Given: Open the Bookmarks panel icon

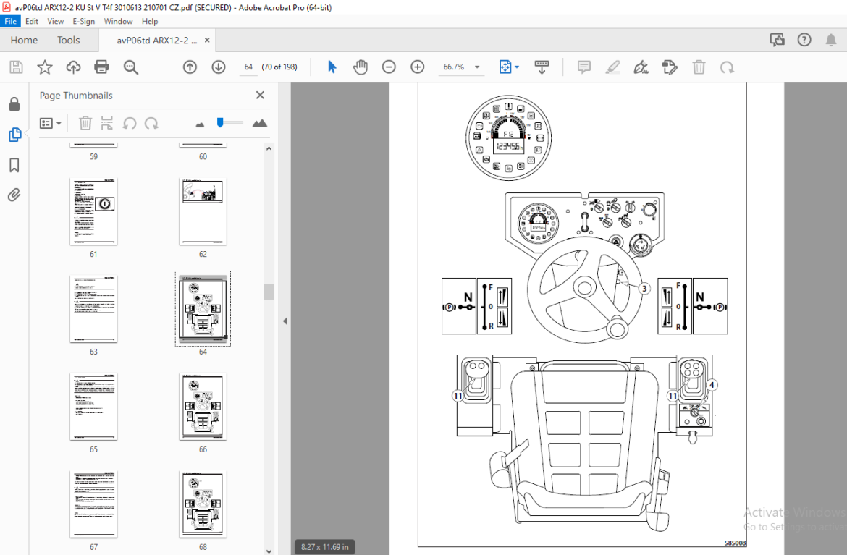Looking at the screenshot, I should click(x=14, y=165).
